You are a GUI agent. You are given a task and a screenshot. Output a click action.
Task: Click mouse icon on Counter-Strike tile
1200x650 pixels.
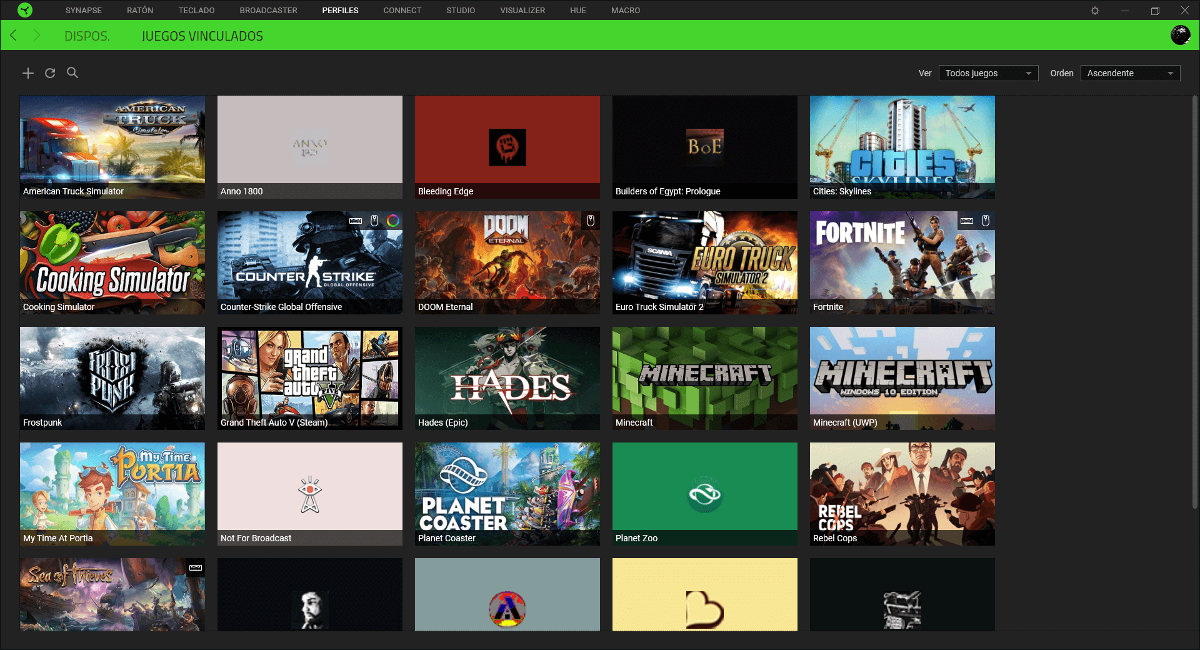374,221
